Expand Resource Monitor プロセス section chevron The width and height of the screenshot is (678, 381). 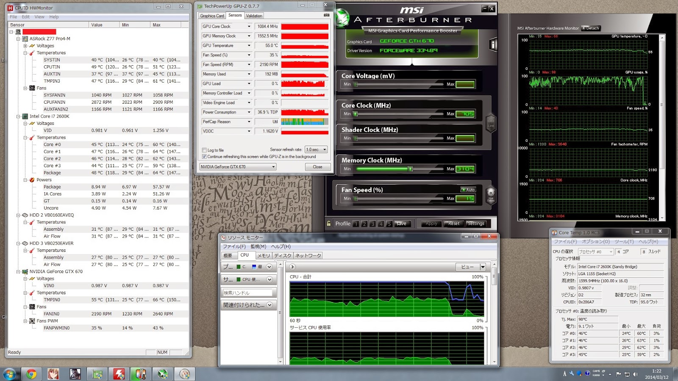[x=269, y=267]
